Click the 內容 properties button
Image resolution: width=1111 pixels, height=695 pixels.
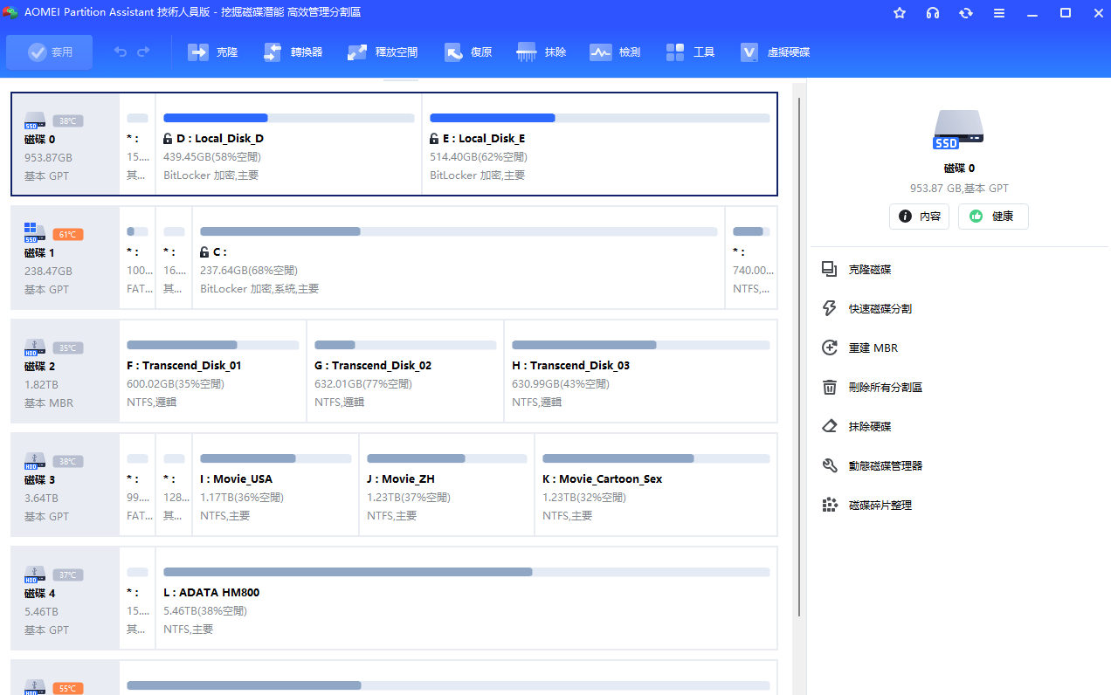919,217
